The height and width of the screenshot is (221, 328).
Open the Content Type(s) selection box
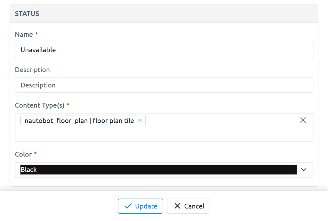coord(224,131)
